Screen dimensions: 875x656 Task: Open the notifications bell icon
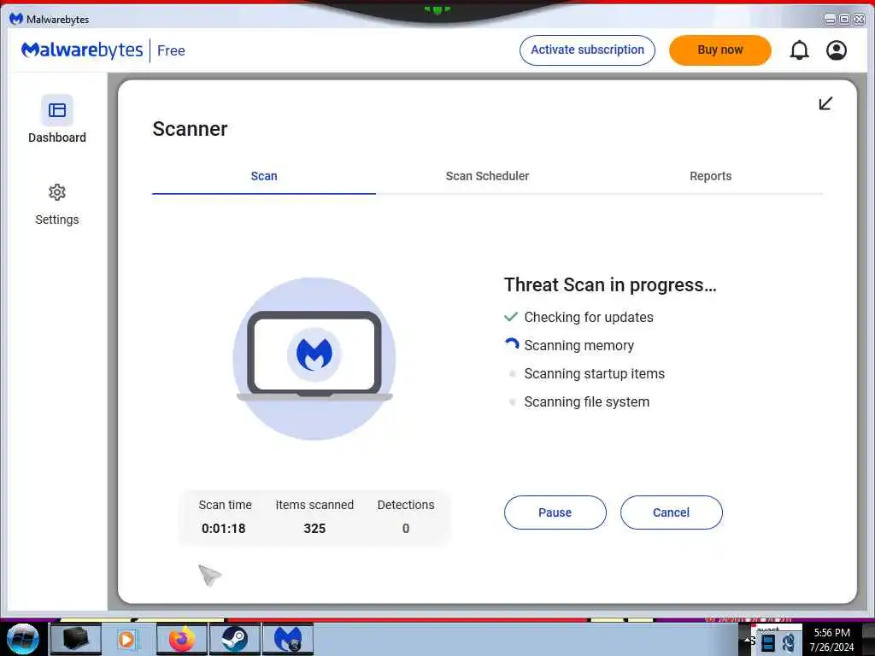click(799, 50)
